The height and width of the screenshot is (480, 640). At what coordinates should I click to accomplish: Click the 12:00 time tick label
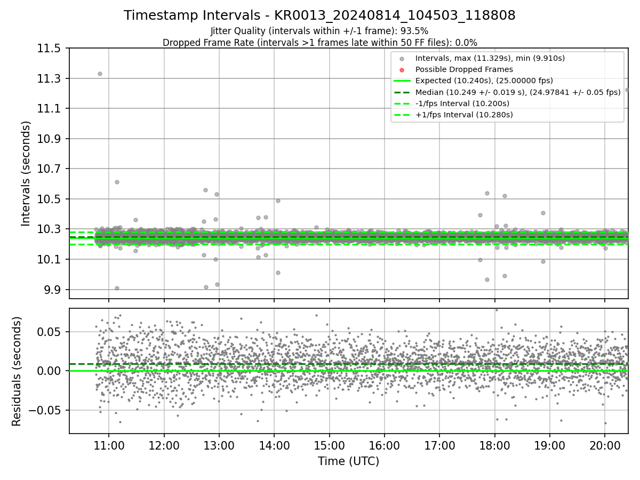[x=164, y=445]
